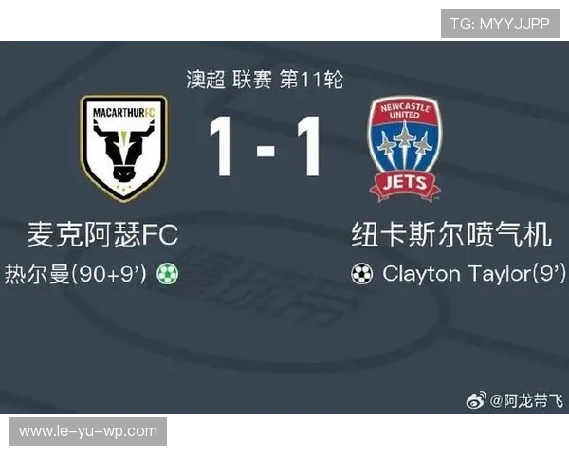
Task: Click the green soccer ball goal icon
Action: coord(167,274)
